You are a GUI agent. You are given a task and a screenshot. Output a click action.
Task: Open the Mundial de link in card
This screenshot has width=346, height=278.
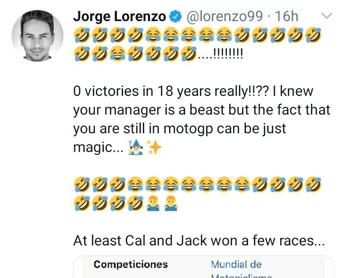coord(236,265)
